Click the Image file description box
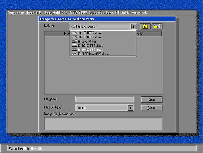203x153 pixels. 103,124
